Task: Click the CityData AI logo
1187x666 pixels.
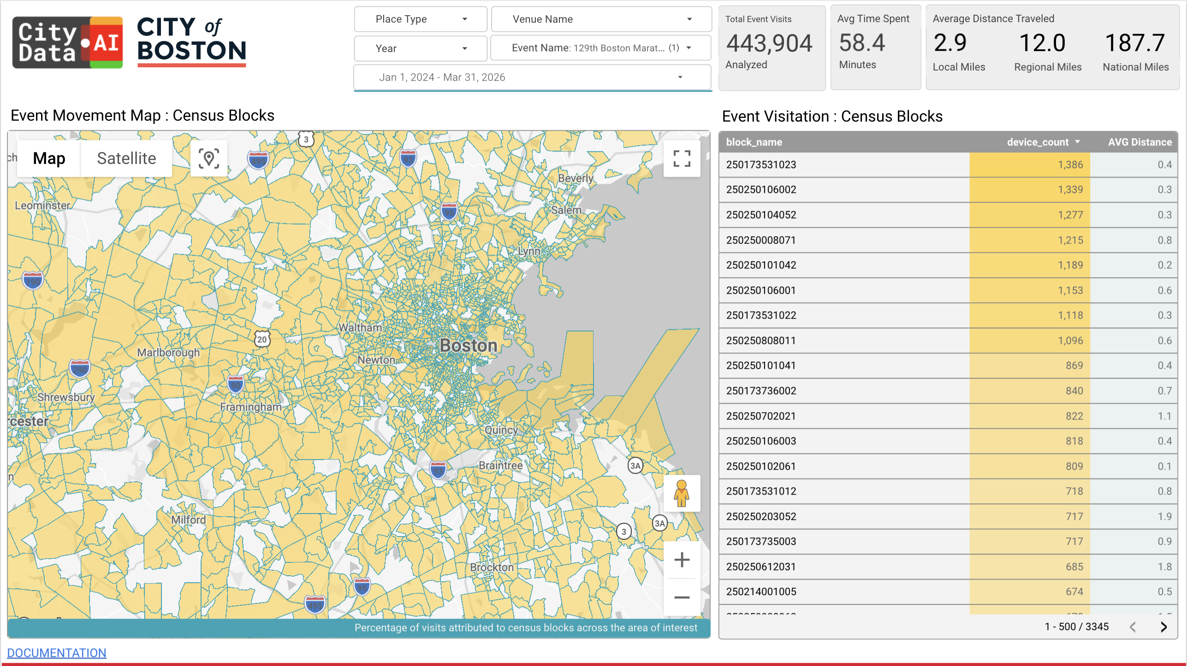Action: click(68, 42)
